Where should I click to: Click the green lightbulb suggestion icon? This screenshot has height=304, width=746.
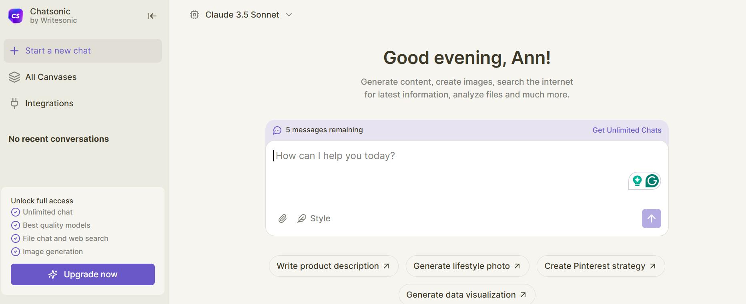point(637,181)
